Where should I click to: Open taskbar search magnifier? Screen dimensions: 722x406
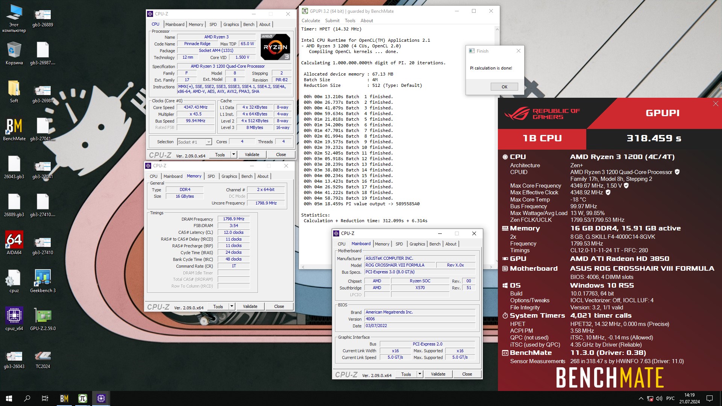point(27,398)
